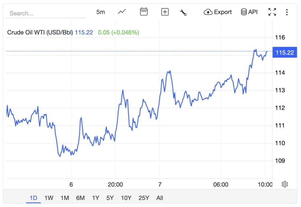
Task: Enter fullscreen with the expand icon
Action: (272, 12)
